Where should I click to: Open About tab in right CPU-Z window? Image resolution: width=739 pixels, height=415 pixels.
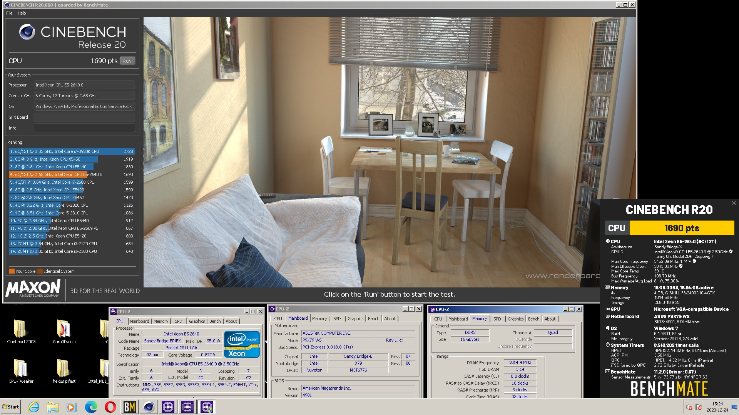point(550,319)
